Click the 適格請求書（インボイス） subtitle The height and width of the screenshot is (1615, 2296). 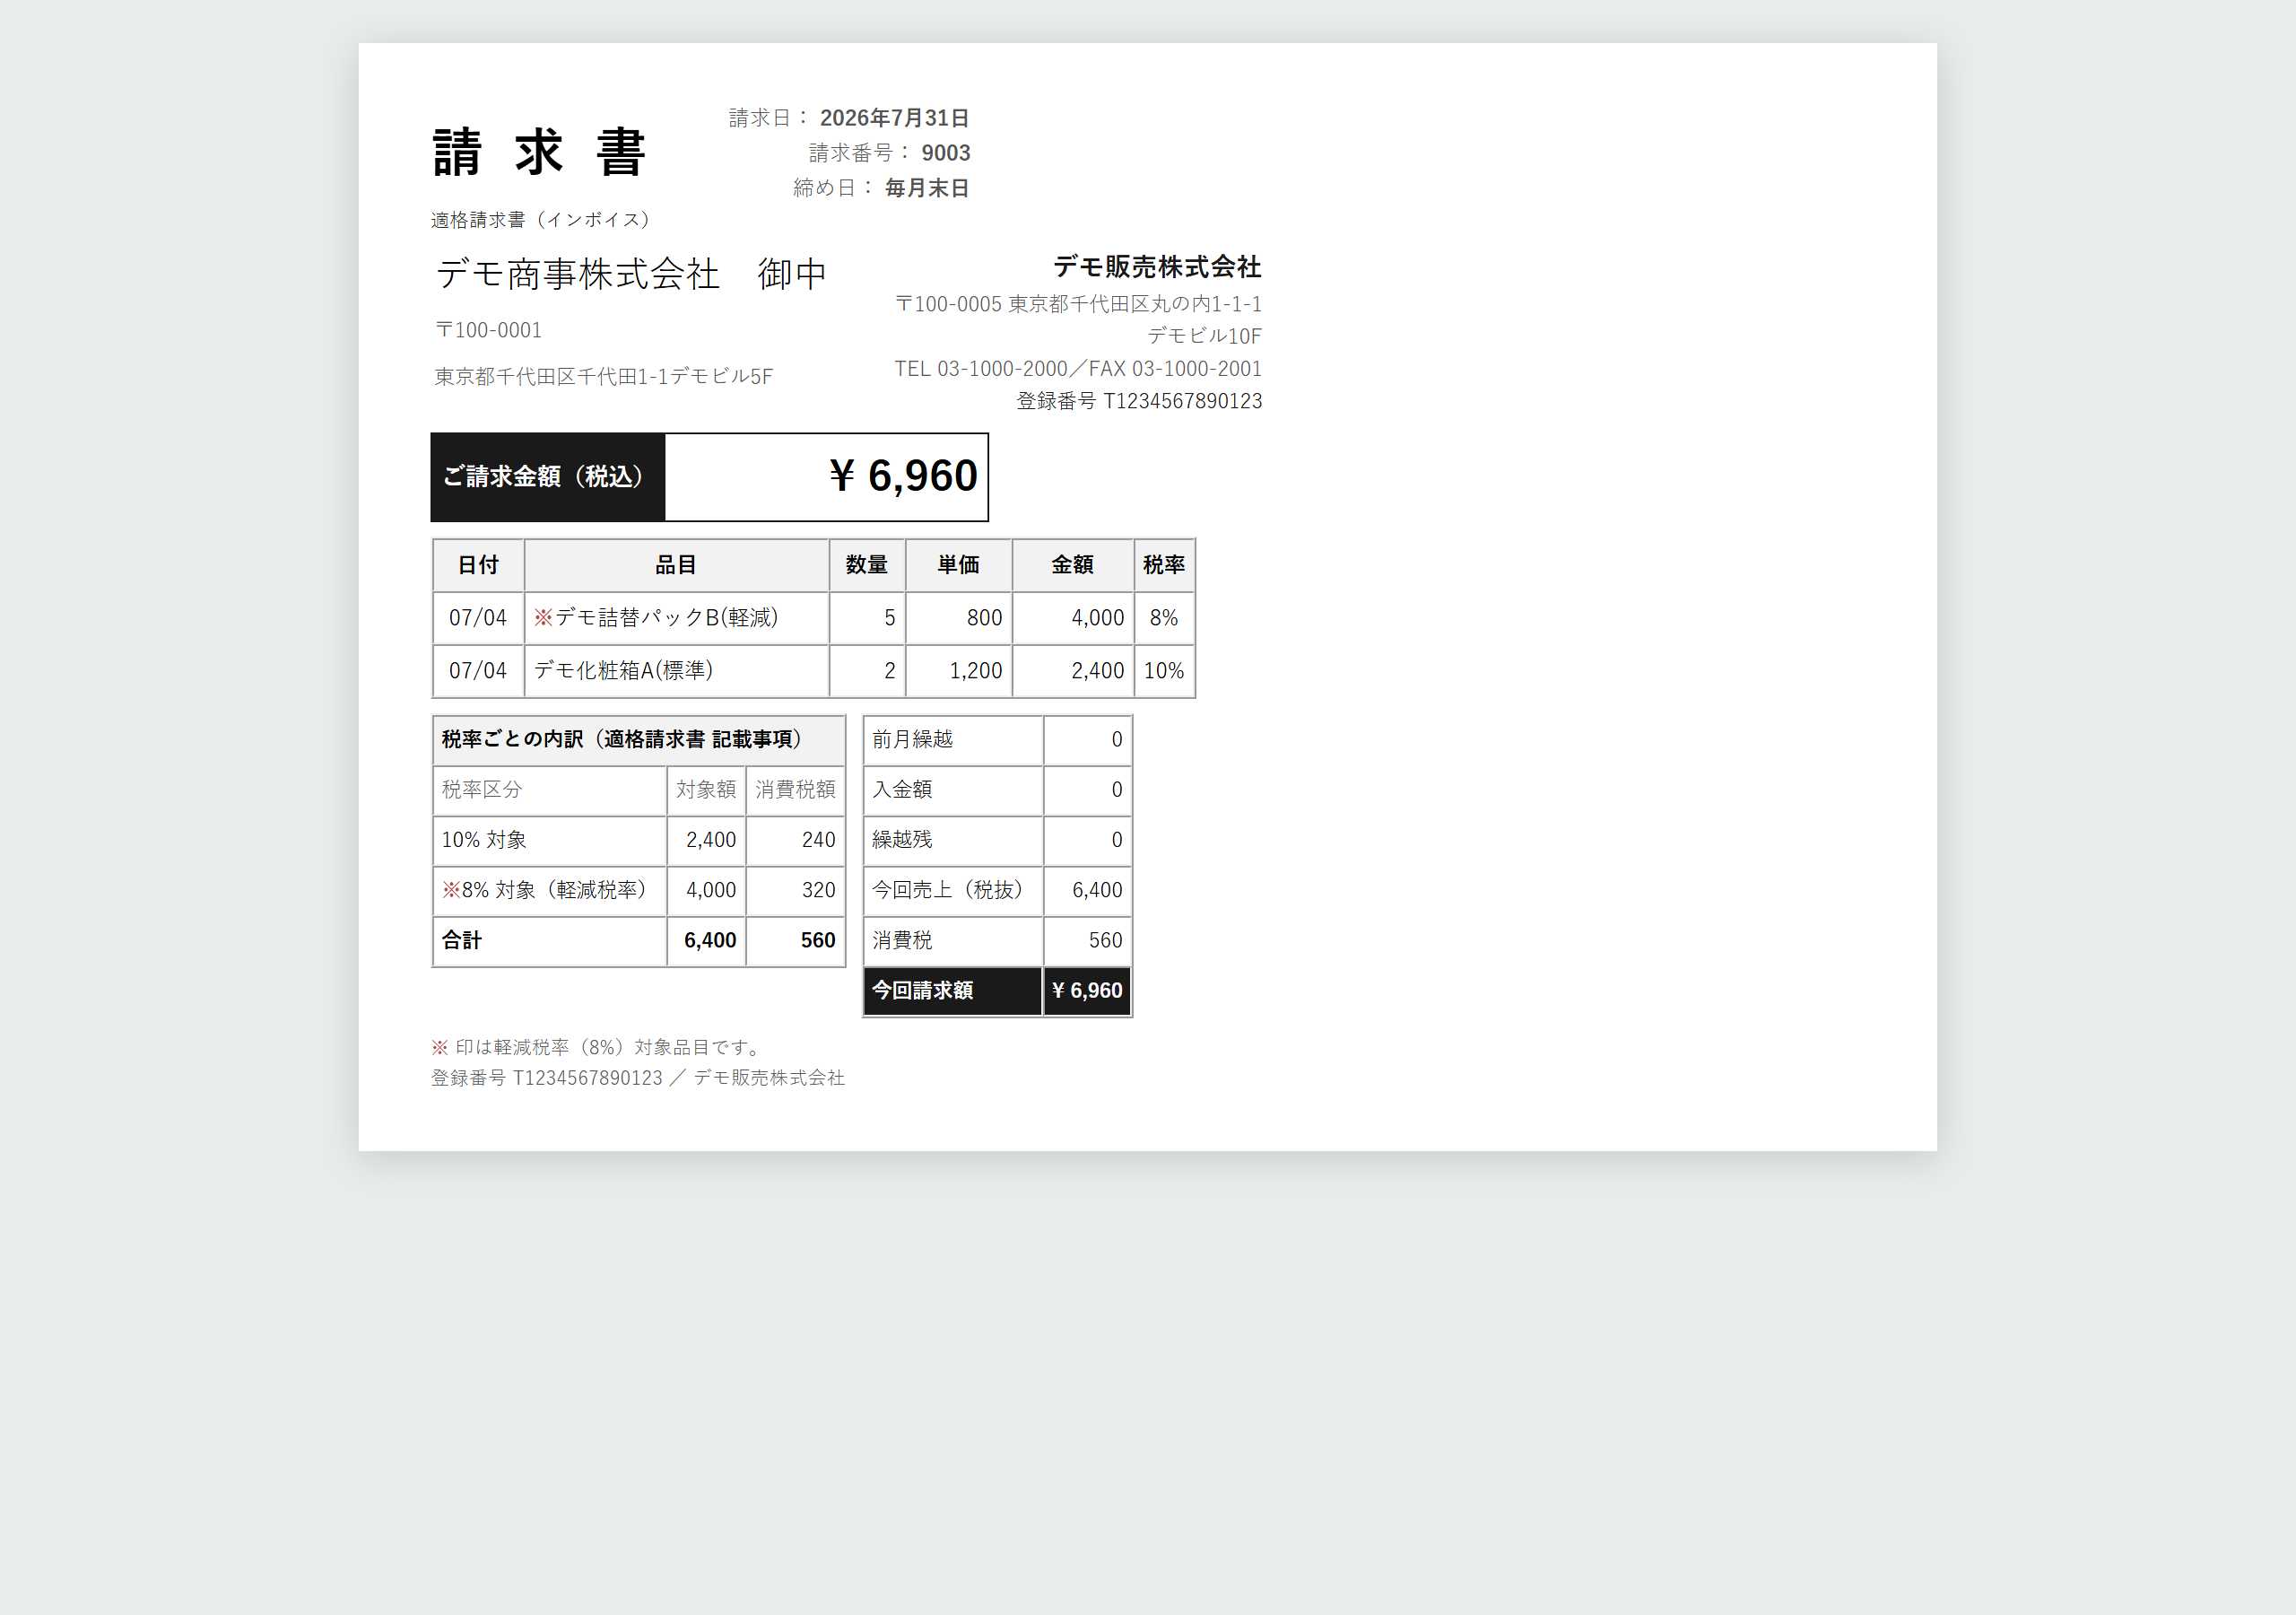tap(541, 219)
